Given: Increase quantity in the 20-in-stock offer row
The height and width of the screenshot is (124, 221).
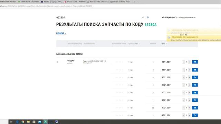Looking at the screenshot, I should click(x=189, y=108).
